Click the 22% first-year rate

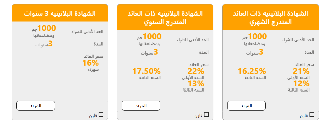coord(196,71)
